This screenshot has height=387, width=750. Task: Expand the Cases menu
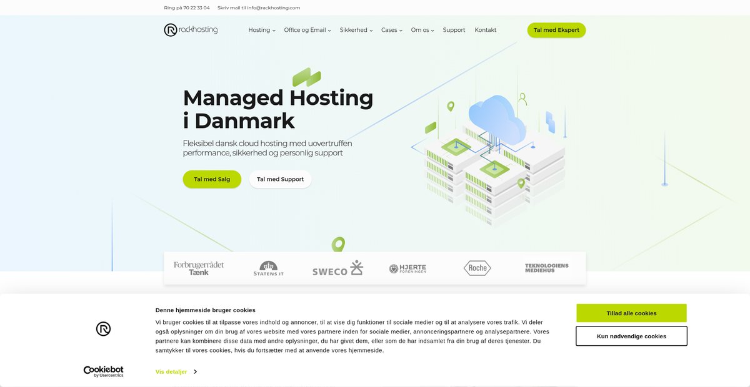point(392,30)
